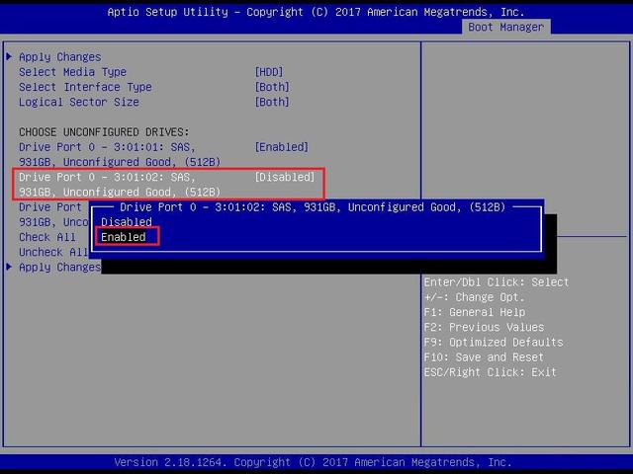Click the popup title for drive 3:01:02
The image size is (633, 474).
312,207
